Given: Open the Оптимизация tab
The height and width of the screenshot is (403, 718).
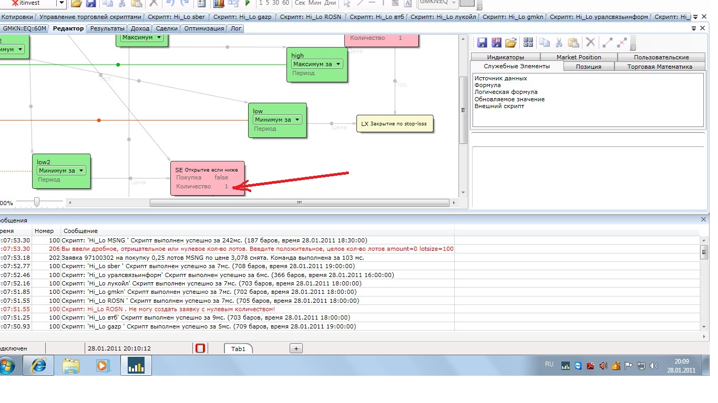Looking at the screenshot, I should [204, 28].
